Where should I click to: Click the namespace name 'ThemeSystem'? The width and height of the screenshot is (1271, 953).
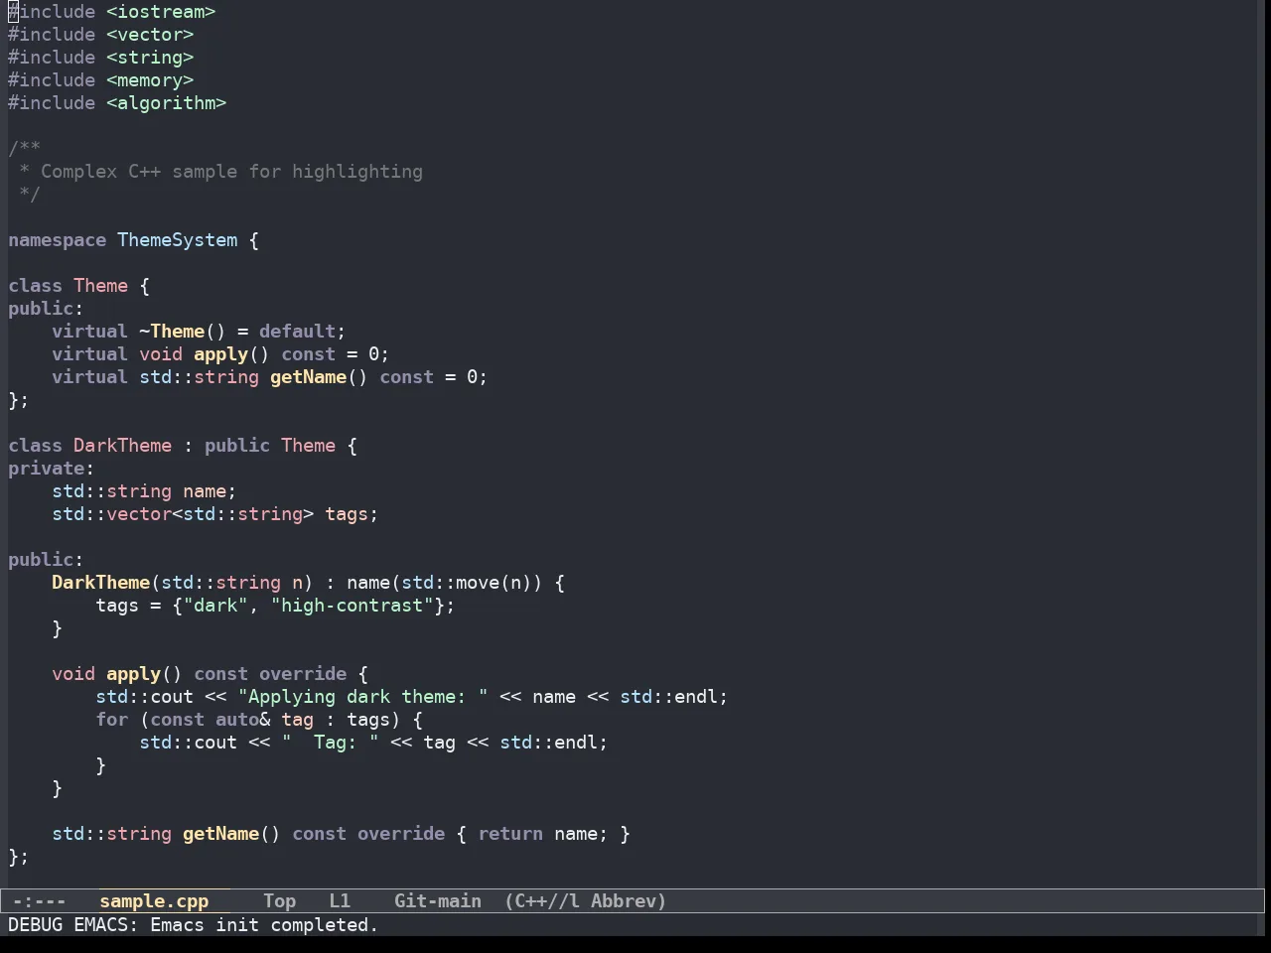[178, 240]
